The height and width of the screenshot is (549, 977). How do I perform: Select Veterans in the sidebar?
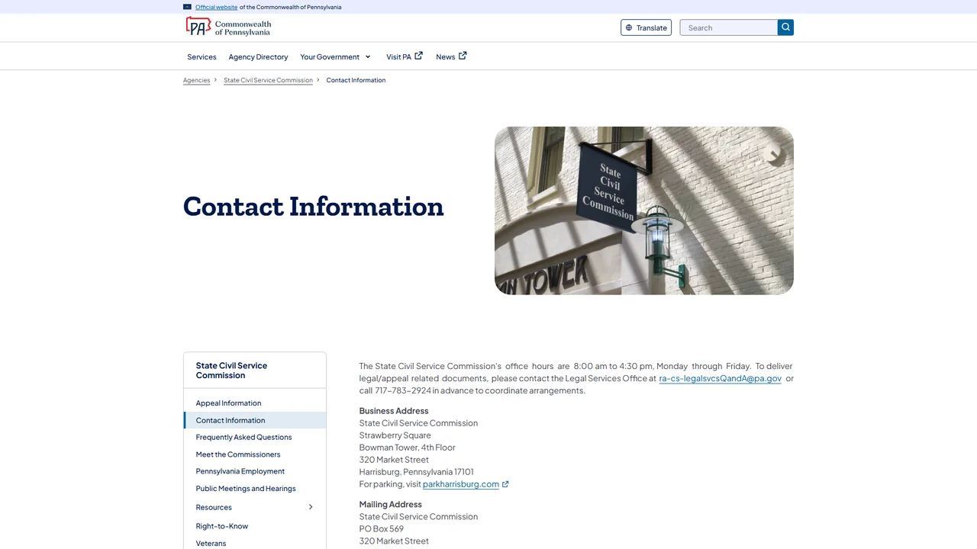pyautogui.click(x=211, y=544)
